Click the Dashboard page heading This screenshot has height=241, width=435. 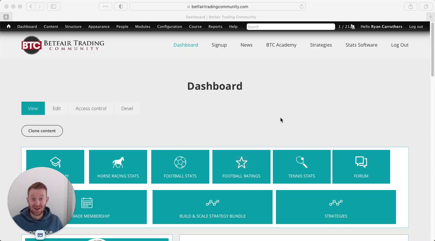(x=215, y=86)
